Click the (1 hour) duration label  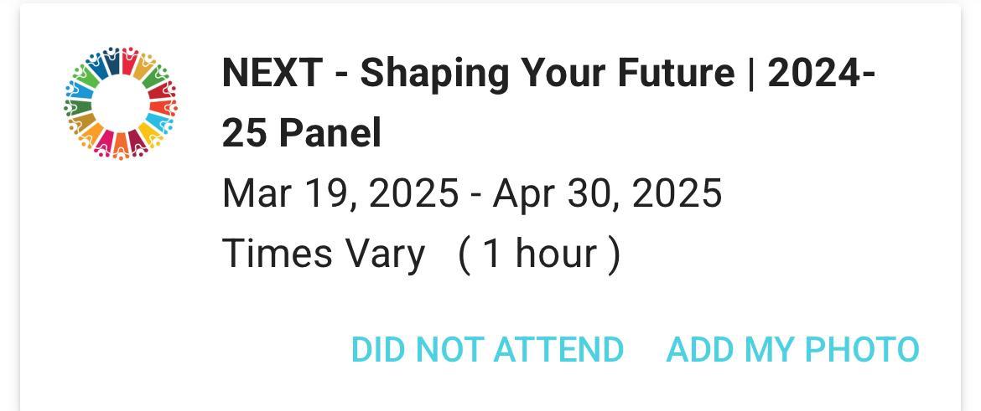click(x=539, y=253)
